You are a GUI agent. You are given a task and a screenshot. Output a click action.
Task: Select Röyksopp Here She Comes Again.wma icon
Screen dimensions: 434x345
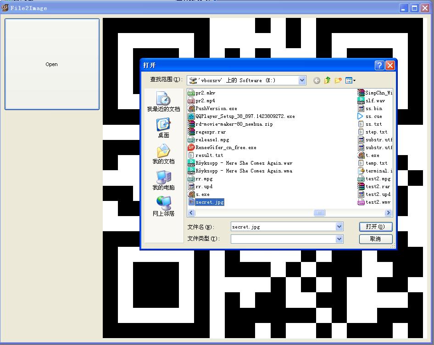191,171
